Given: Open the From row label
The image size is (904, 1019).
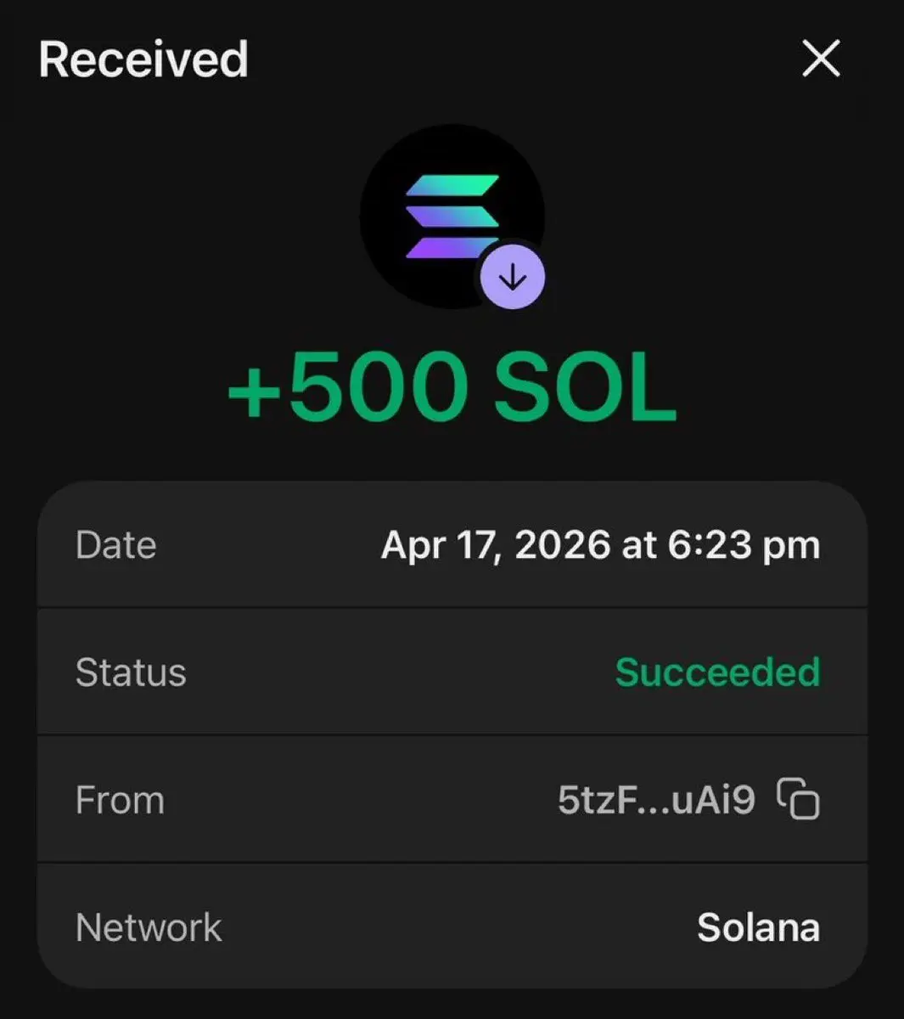Looking at the screenshot, I should pyautogui.click(x=120, y=800).
